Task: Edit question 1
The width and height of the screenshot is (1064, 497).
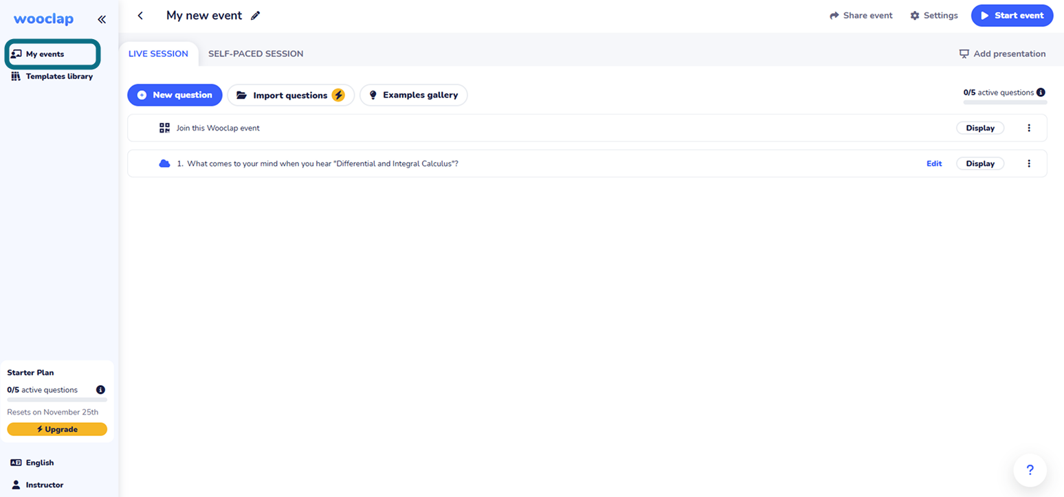Action: point(934,163)
